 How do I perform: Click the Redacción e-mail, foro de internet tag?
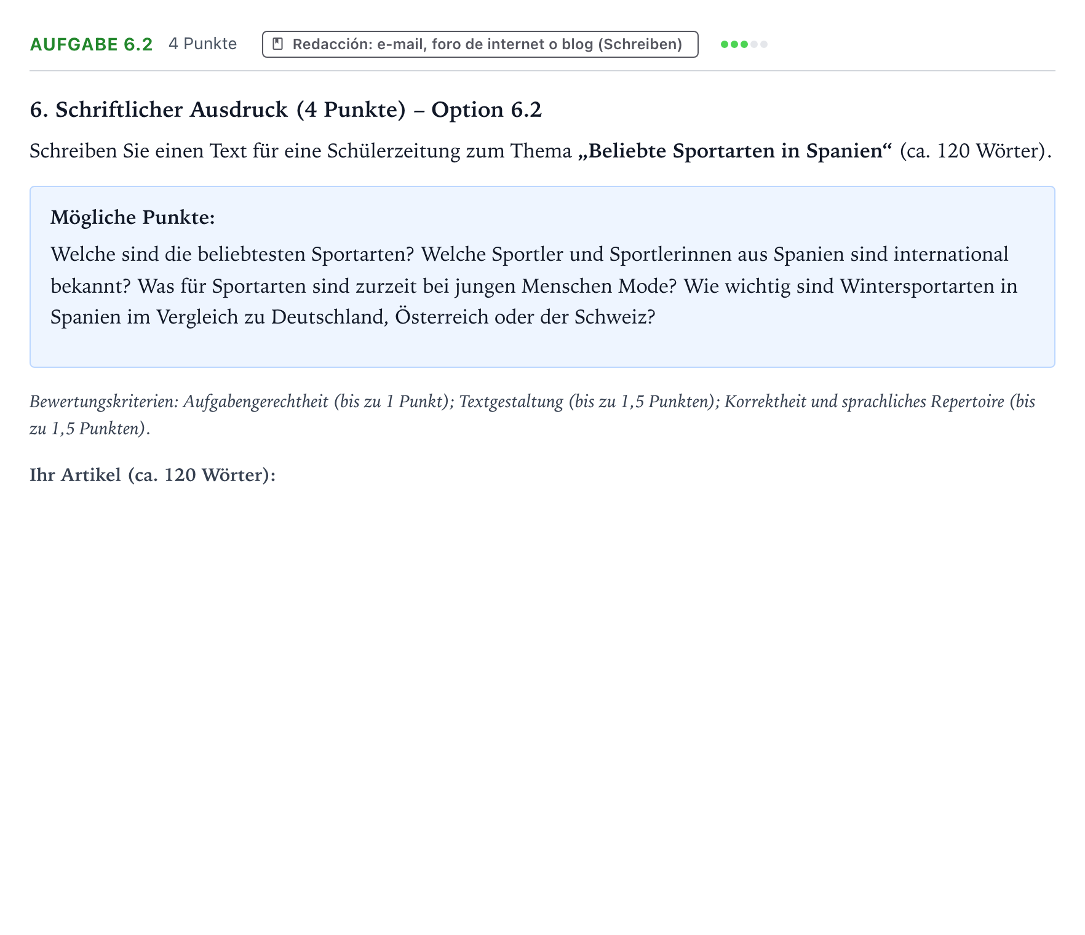[x=480, y=44]
